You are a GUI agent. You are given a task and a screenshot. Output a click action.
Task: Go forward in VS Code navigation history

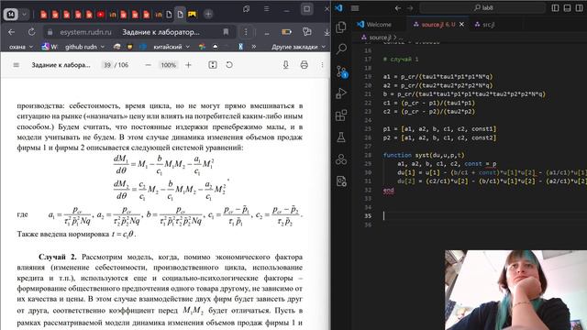point(410,8)
